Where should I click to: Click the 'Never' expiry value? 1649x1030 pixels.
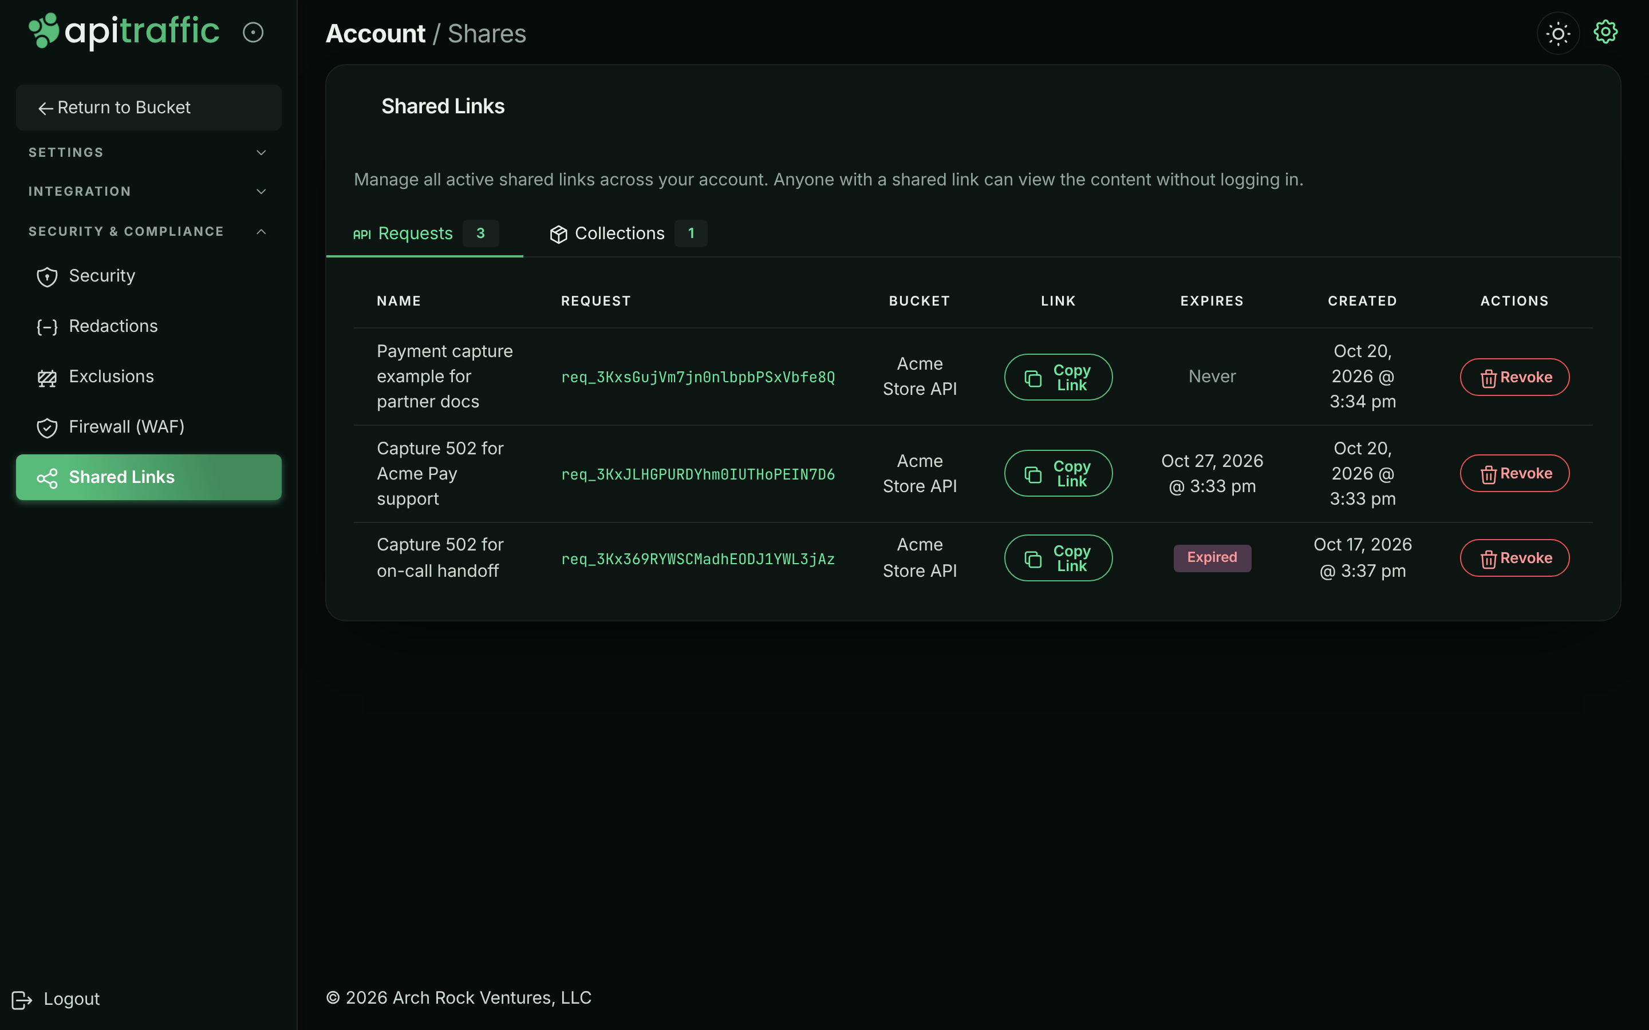1212,377
